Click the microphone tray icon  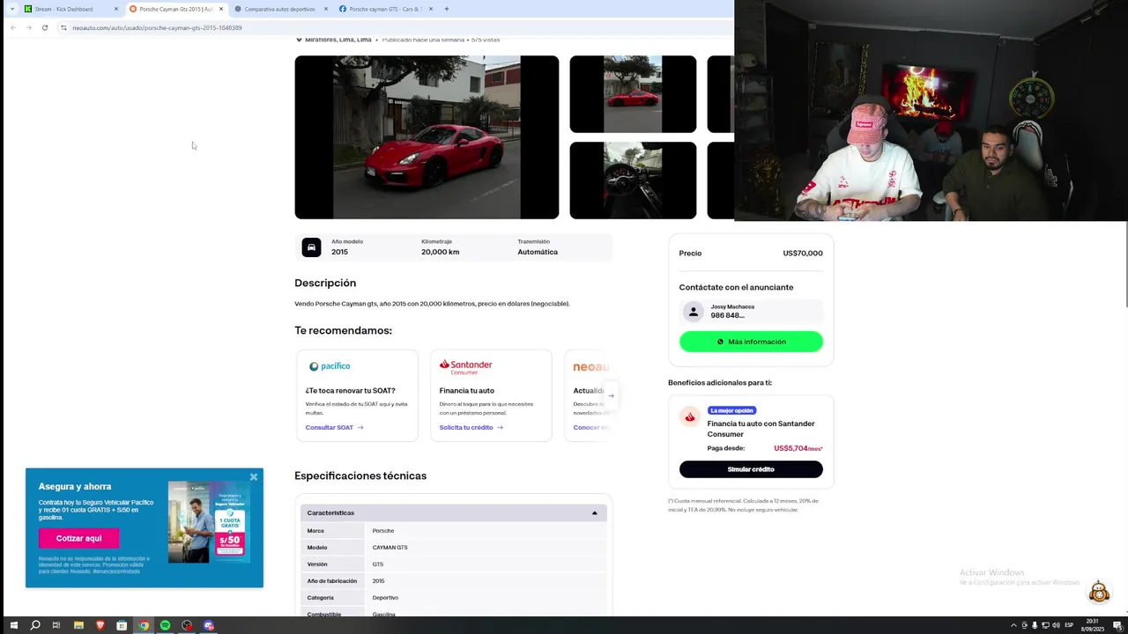point(1035,625)
